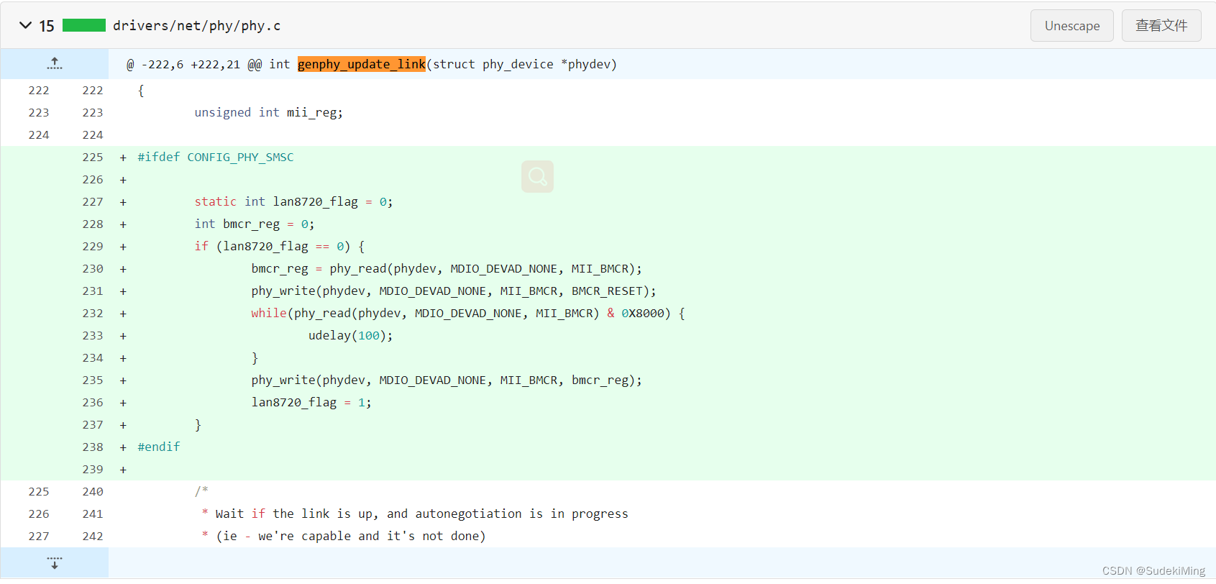
Task: Click the magnifier zoom icon over the code
Action: (537, 176)
